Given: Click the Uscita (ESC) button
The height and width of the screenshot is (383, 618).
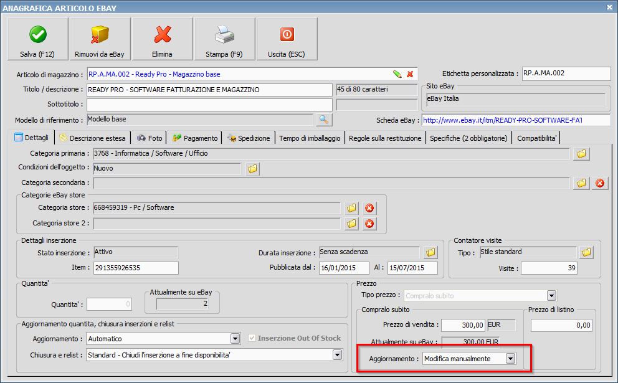Looking at the screenshot, I should (x=287, y=39).
